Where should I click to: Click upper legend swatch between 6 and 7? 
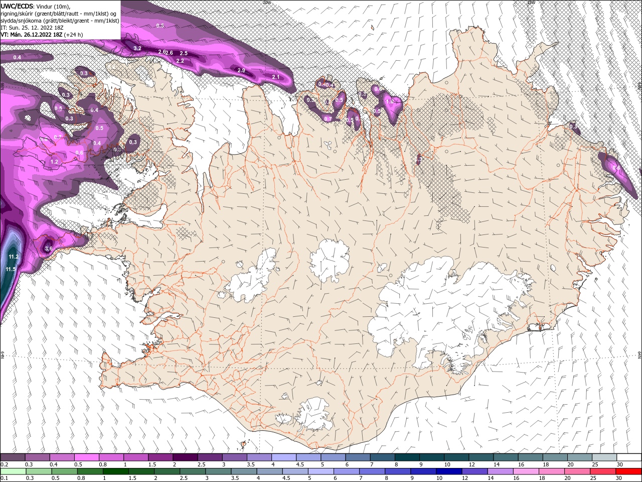pos(358,457)
